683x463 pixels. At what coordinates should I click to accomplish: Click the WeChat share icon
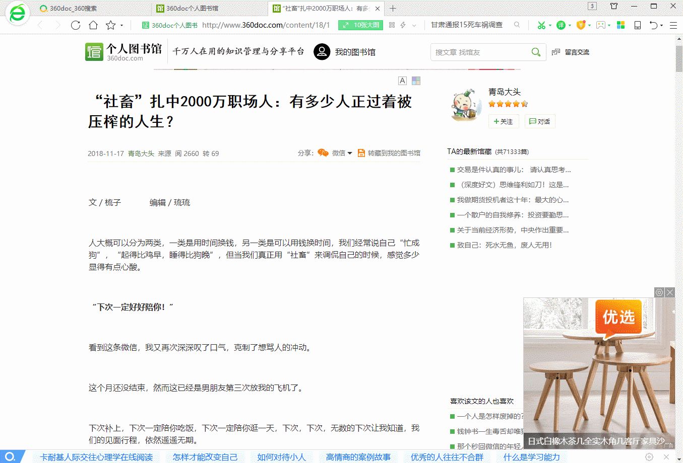(x=323, y=153)
